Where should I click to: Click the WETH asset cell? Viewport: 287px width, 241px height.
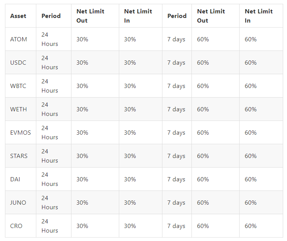coord(19,109)
